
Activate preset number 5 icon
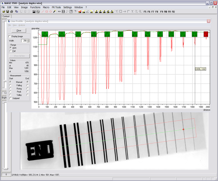[x=112, y=12]
